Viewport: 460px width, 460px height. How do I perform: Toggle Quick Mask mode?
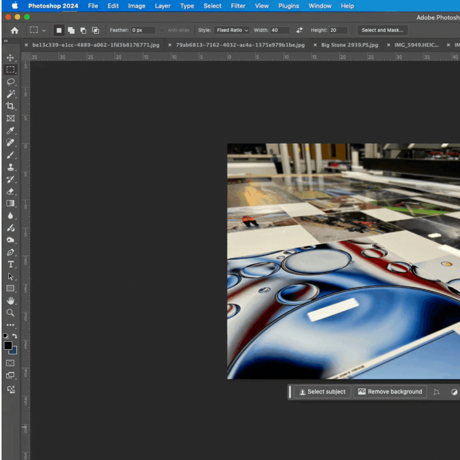[10, 363]
